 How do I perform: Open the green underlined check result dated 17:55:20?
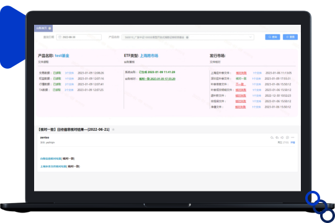[157, 79]
